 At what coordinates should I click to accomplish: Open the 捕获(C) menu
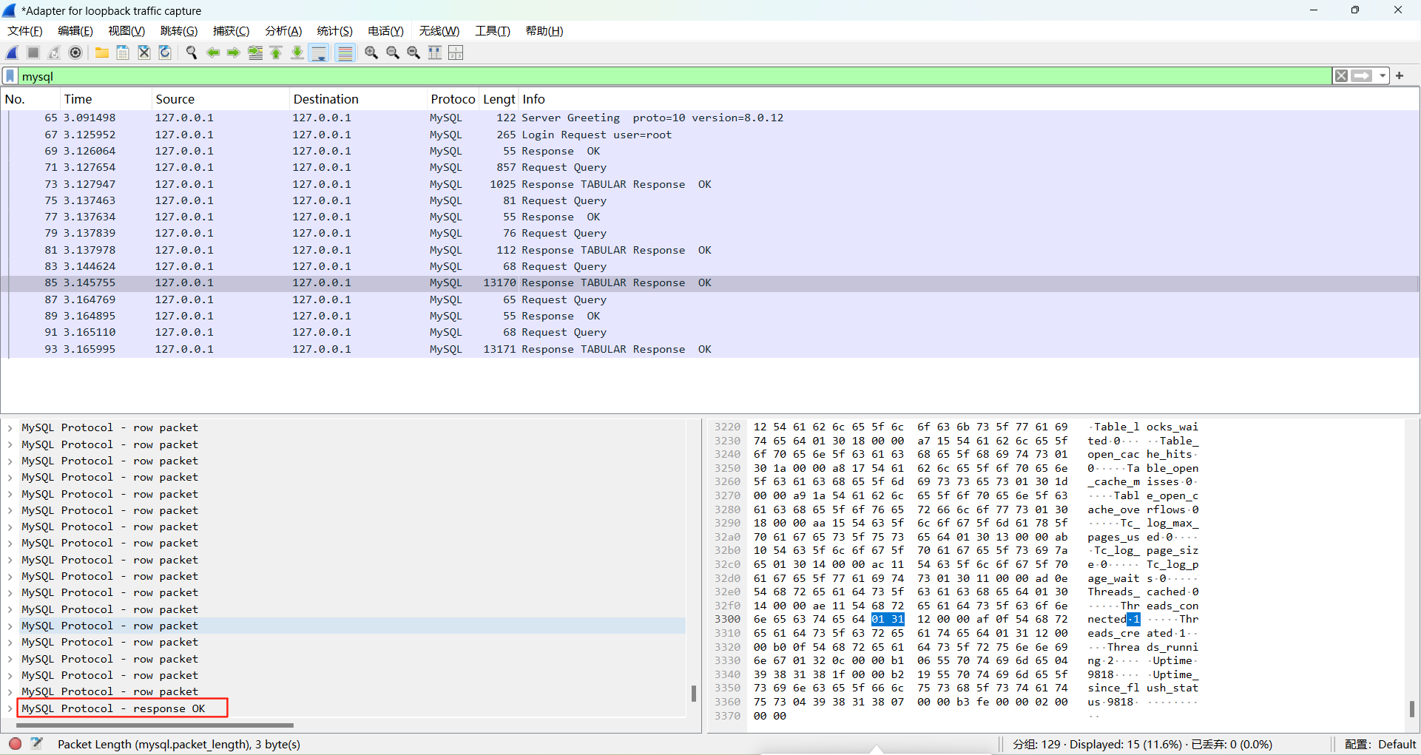pyautogui.click(x=232, y=31)
